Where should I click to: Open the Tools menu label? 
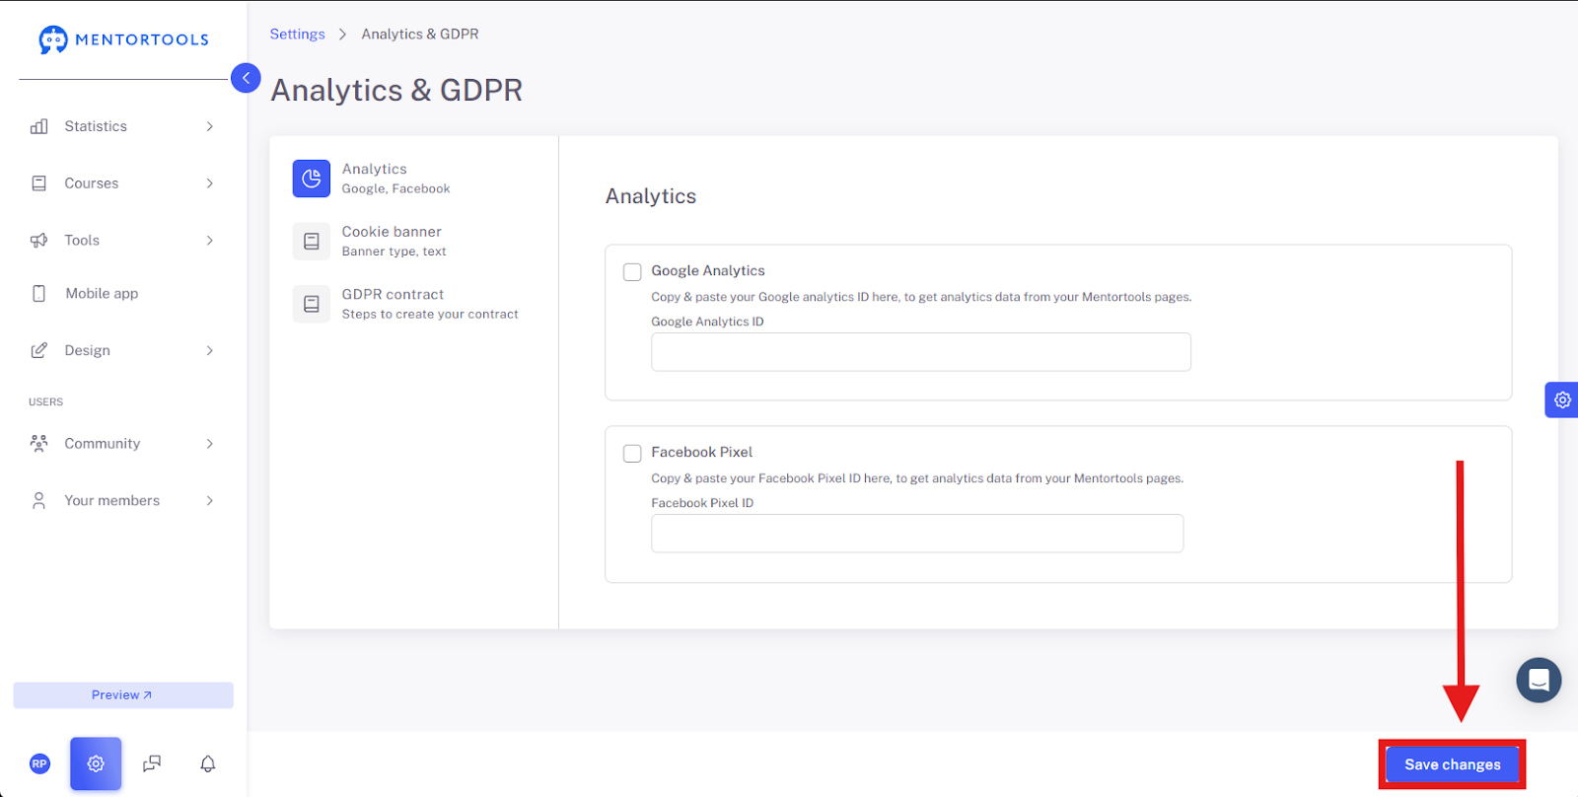[82, 241]
